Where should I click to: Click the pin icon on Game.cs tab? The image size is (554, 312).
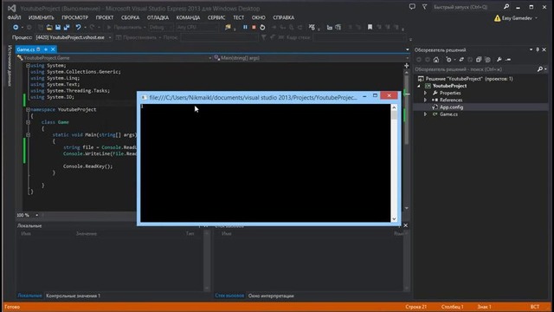(x=46, y=49)
